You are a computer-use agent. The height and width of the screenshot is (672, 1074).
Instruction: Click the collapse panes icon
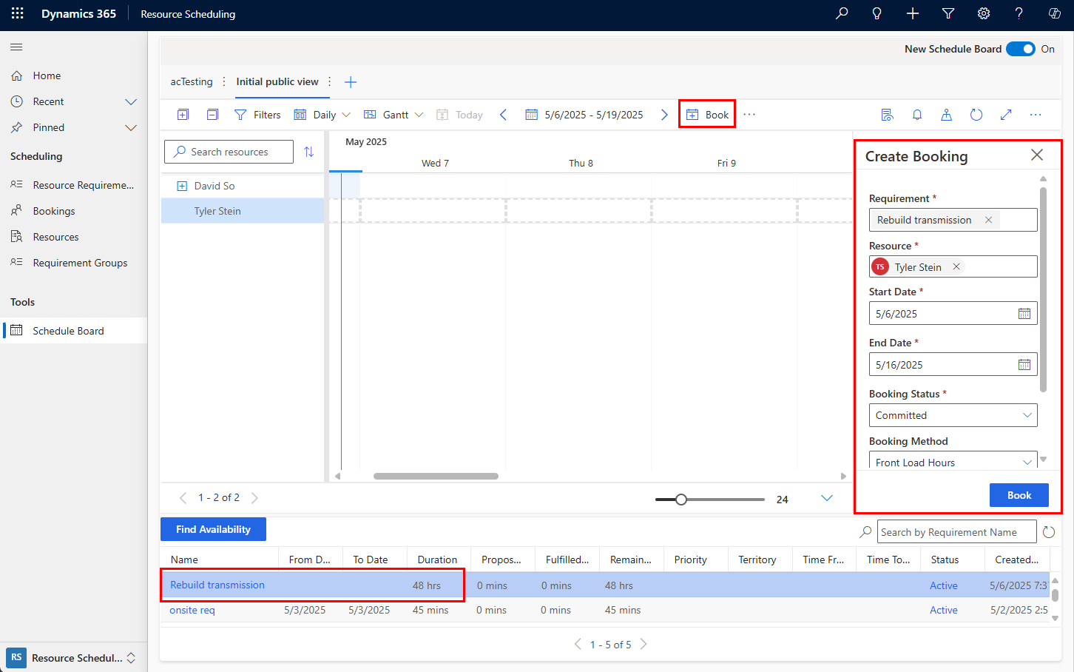pos(212,114)
